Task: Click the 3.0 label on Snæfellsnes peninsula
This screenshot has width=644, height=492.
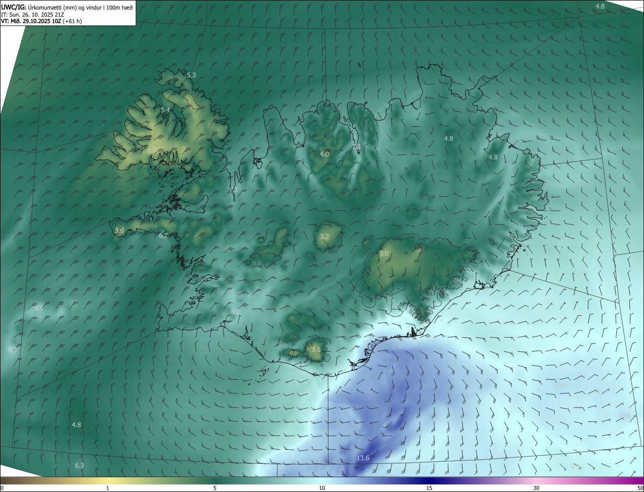Action: 119,230
